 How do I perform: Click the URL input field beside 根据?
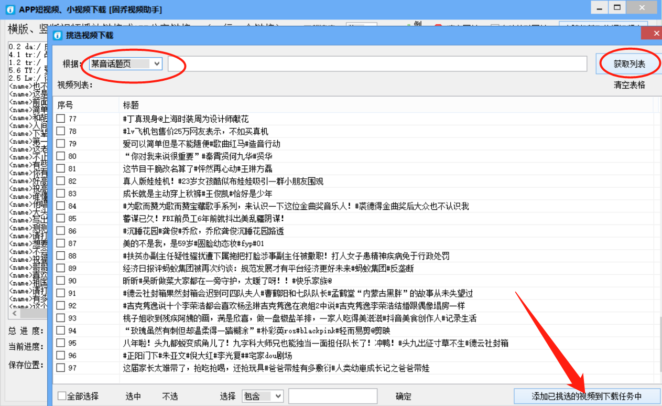pyautogui.click(x=377, y=63)
